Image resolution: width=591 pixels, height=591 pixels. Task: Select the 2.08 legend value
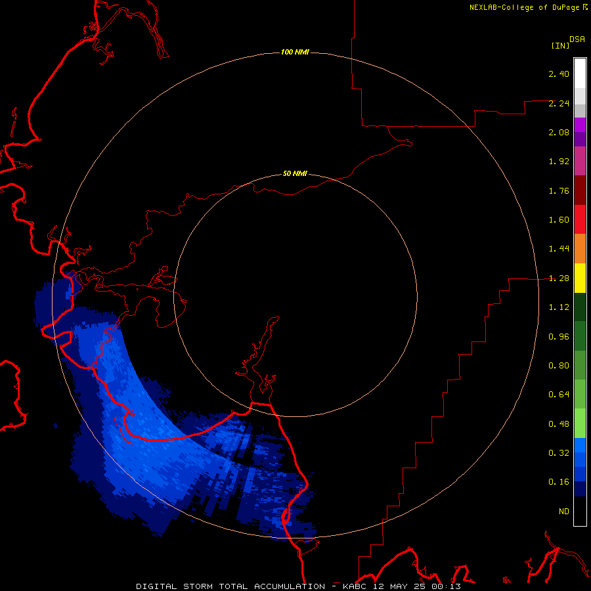click(x=559, y=132)
